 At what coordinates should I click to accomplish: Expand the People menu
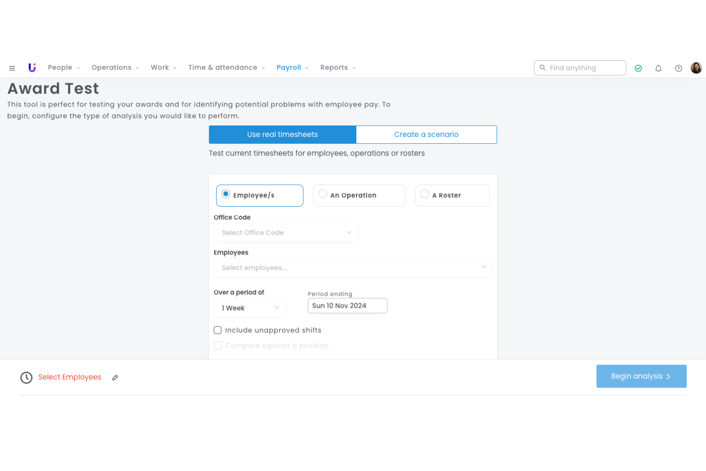coord(64,68)
